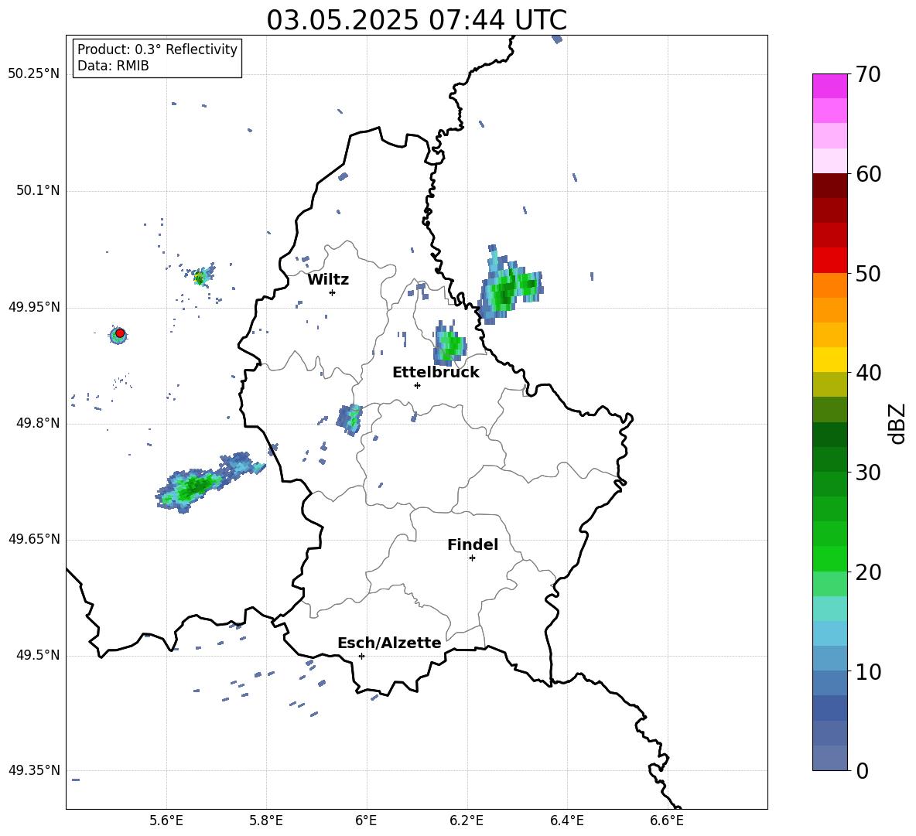Click the Esch/Alzette cross marker

pos(361,656)
